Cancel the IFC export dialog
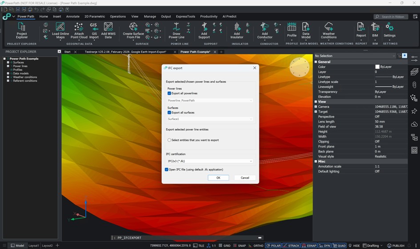 click(244, 178)
